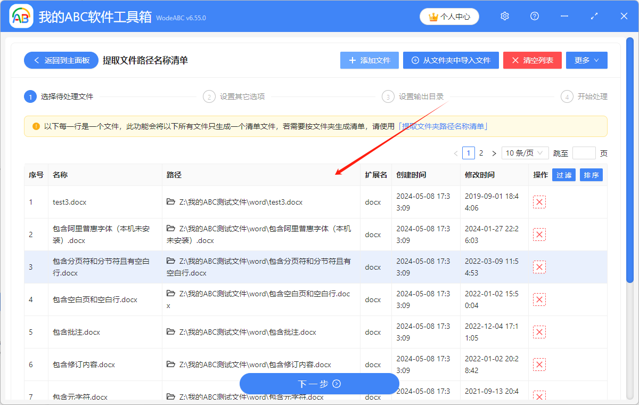Open the 提取文件夹路径名称清单 link
This screenshot has width=639, height=405.
pyautogui.click(x=443, y=126)
